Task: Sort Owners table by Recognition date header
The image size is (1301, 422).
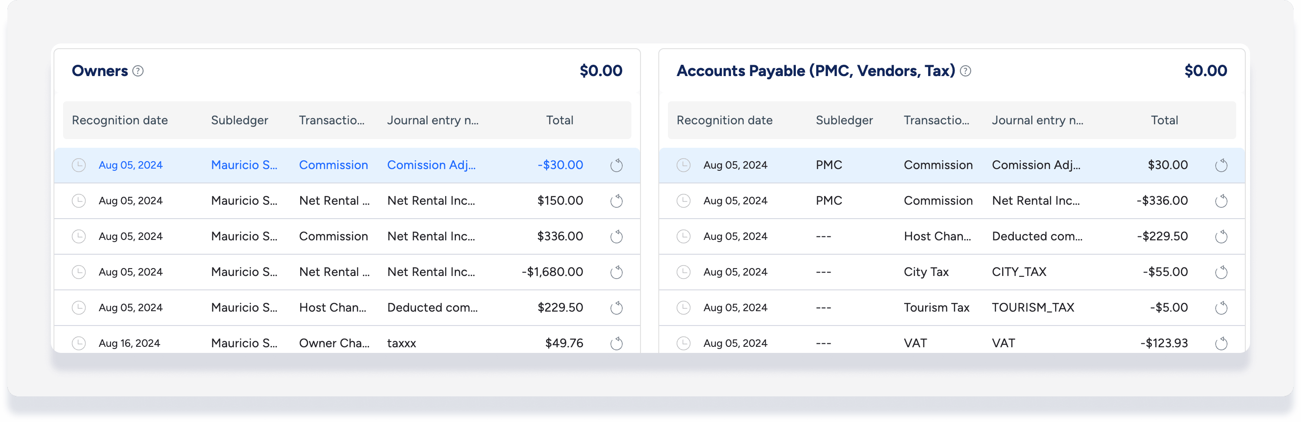Action: click(120, 120)
